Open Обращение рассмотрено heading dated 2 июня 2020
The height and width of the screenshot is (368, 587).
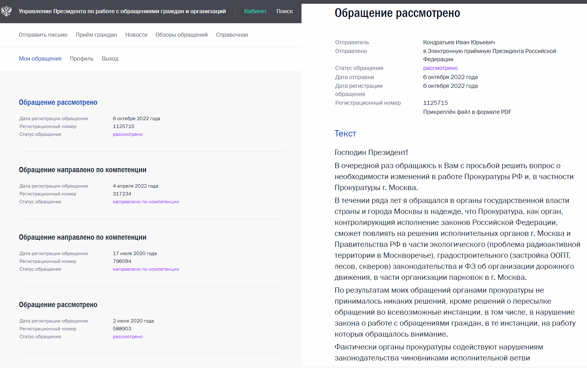pyautogui.click(x=58, y=305)
